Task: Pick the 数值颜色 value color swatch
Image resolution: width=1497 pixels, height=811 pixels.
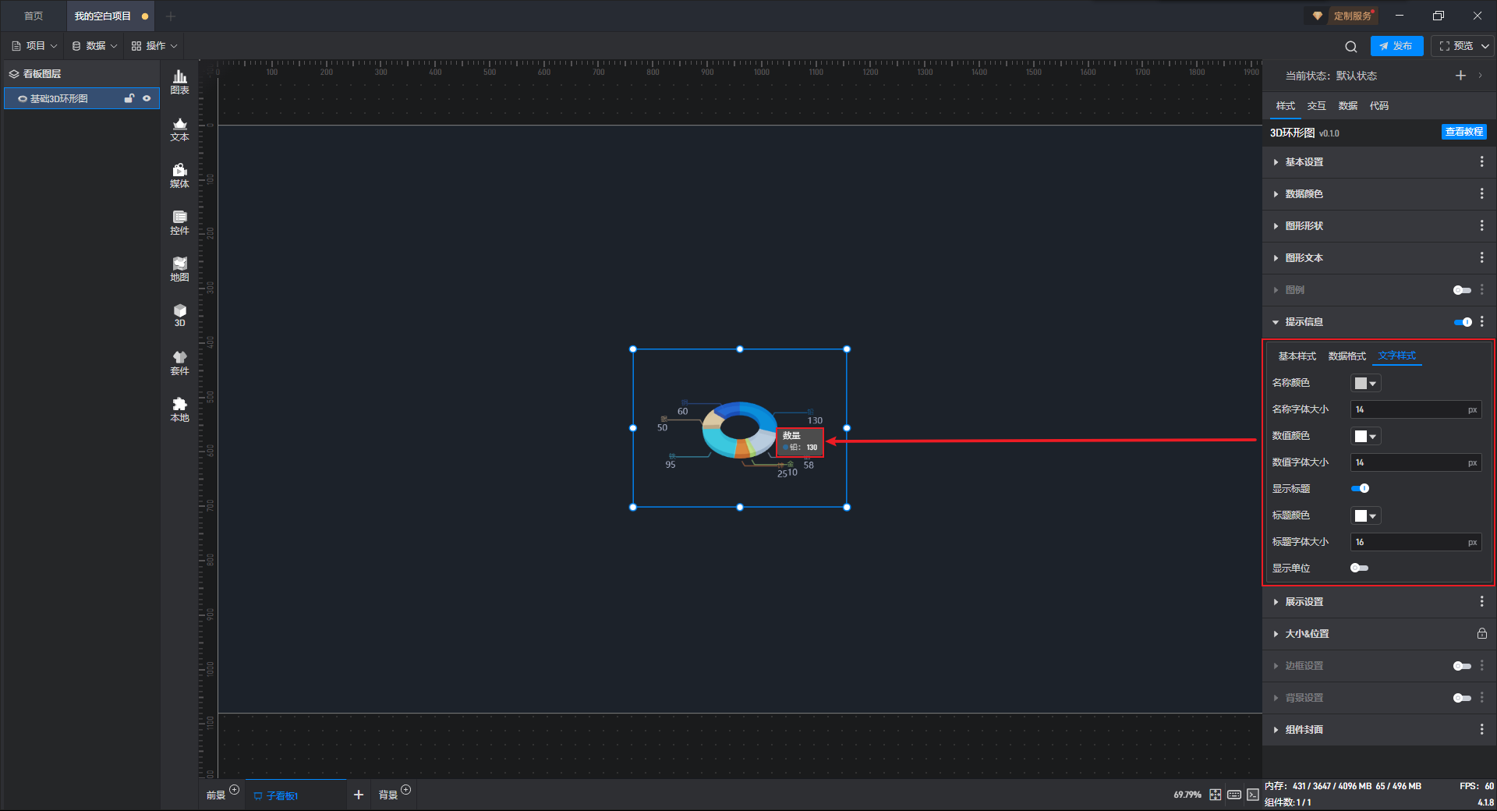Action: click(x=1365, y=436)
